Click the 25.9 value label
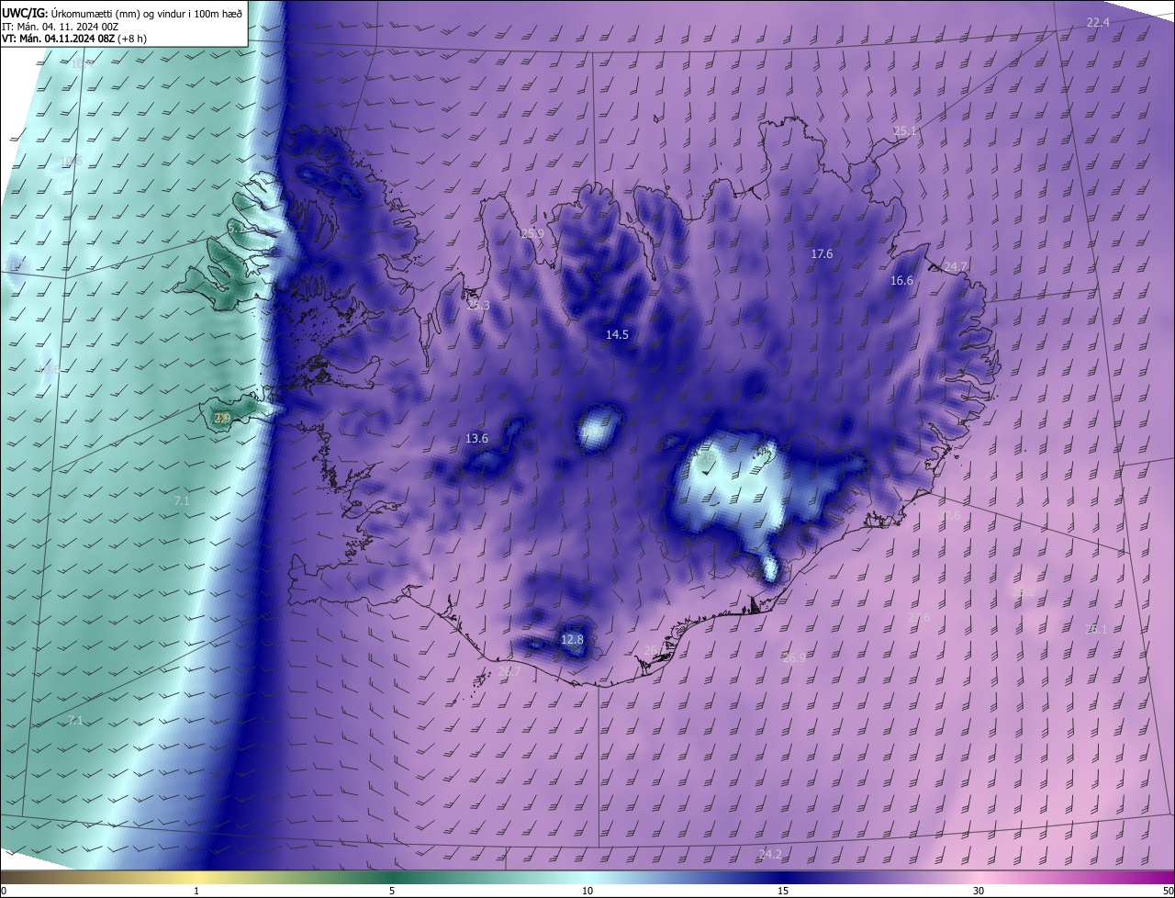 click(532, 234)
